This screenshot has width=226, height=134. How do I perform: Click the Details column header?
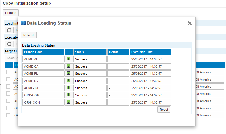pyautogui.click(x=118, y=52)
